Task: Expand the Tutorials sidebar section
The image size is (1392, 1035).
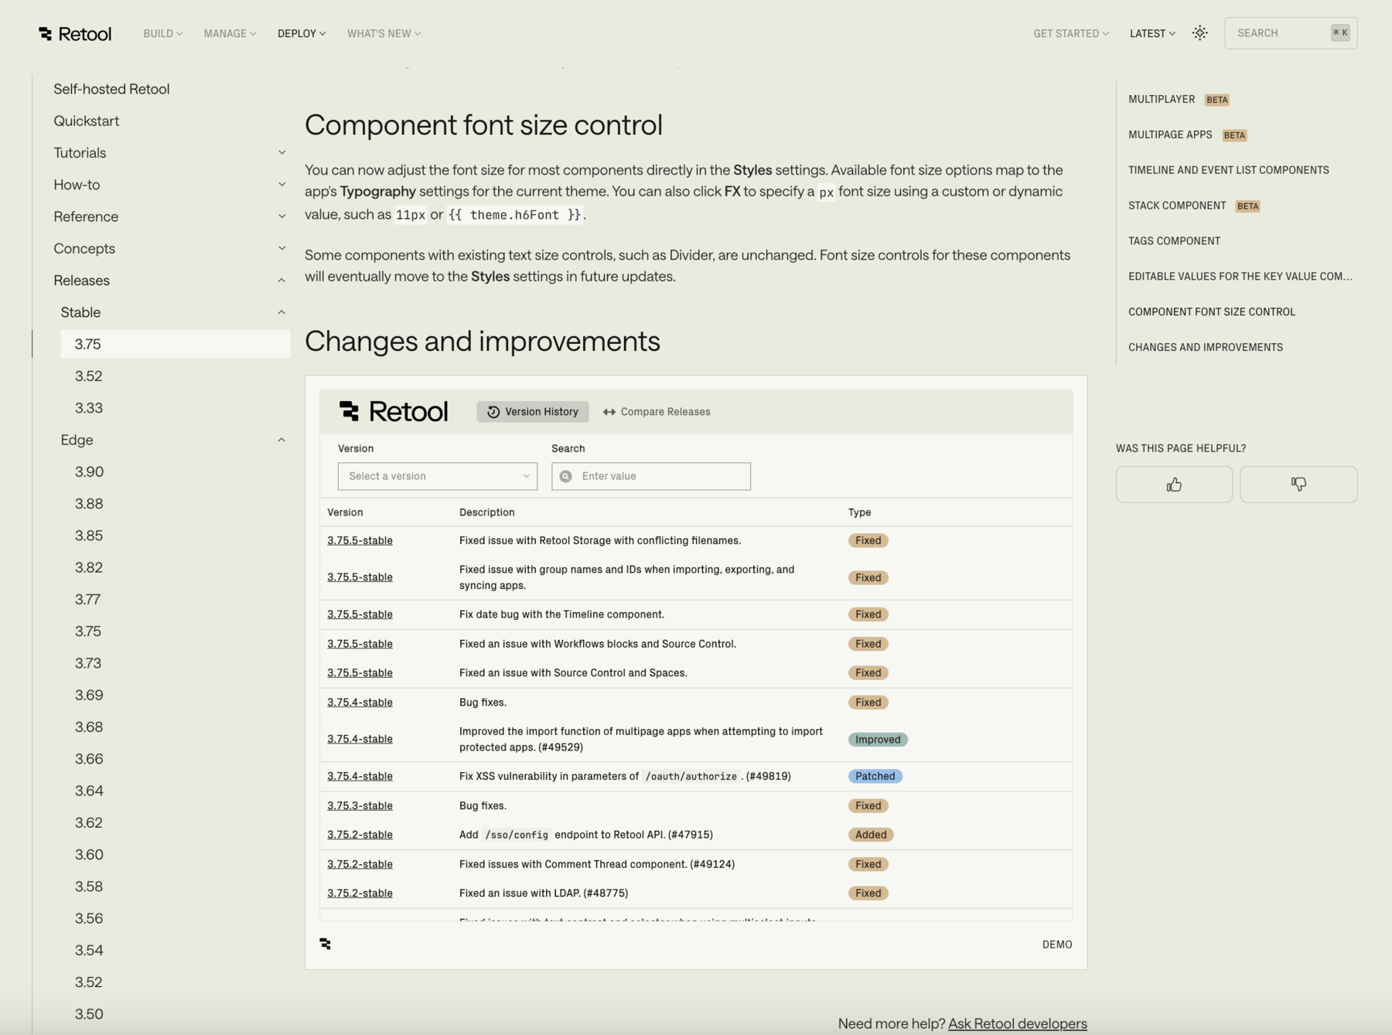Action: coord(281,152)
